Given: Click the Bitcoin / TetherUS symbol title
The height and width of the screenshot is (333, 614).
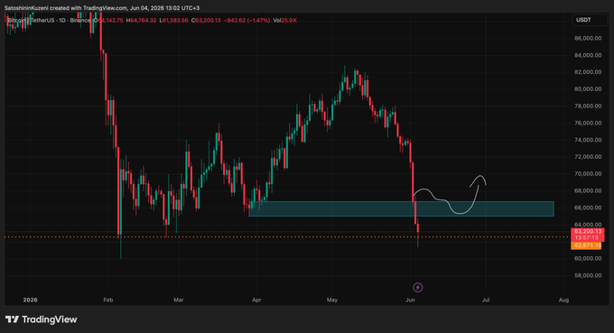Looking at the screenshot, I should pyautogui.click(x=49, y=21).
